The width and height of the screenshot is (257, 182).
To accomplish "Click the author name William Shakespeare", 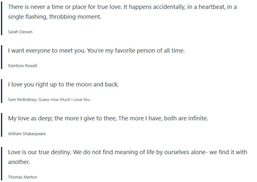I will coord(27,134).
